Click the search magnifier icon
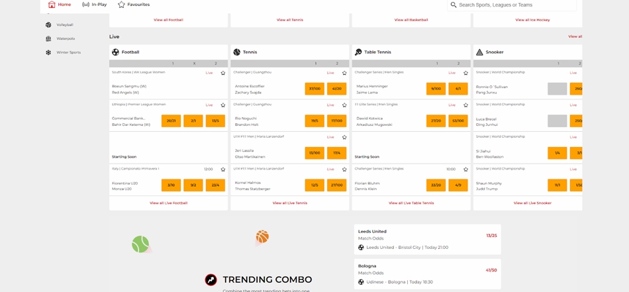This screenshot has height=292, width=629. coord(454,5)
